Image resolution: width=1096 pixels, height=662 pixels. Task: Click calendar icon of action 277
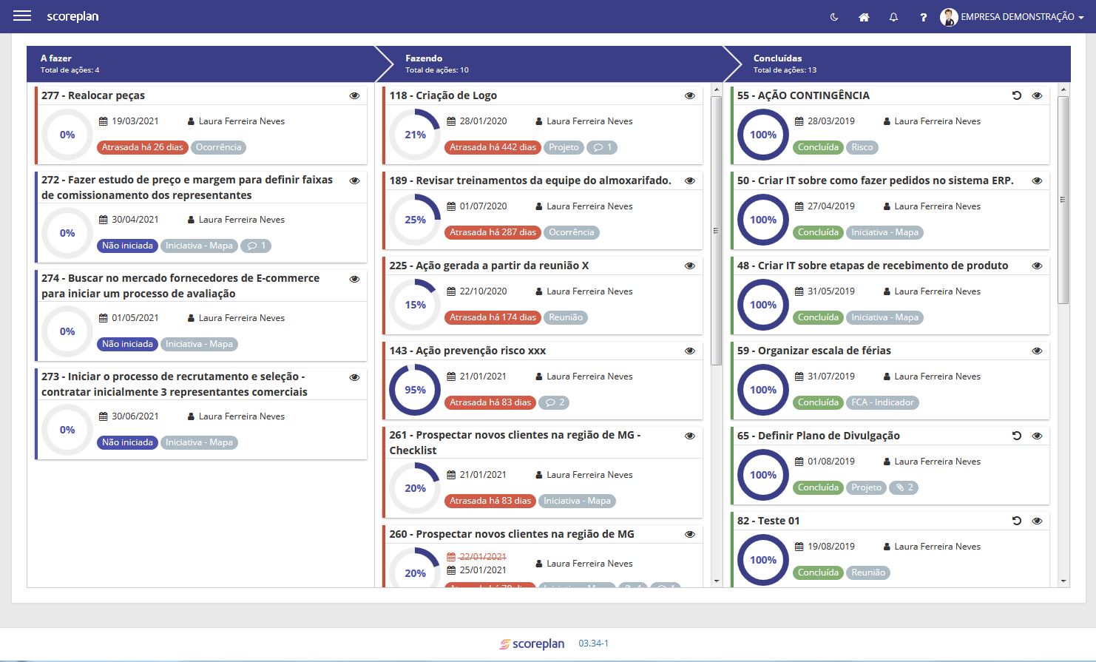pos(104,121)
